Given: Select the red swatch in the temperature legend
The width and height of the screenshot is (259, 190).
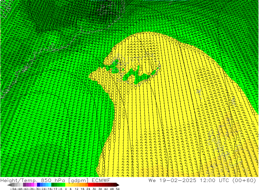Looking at the screenshot, I should (x=92, y=185).
